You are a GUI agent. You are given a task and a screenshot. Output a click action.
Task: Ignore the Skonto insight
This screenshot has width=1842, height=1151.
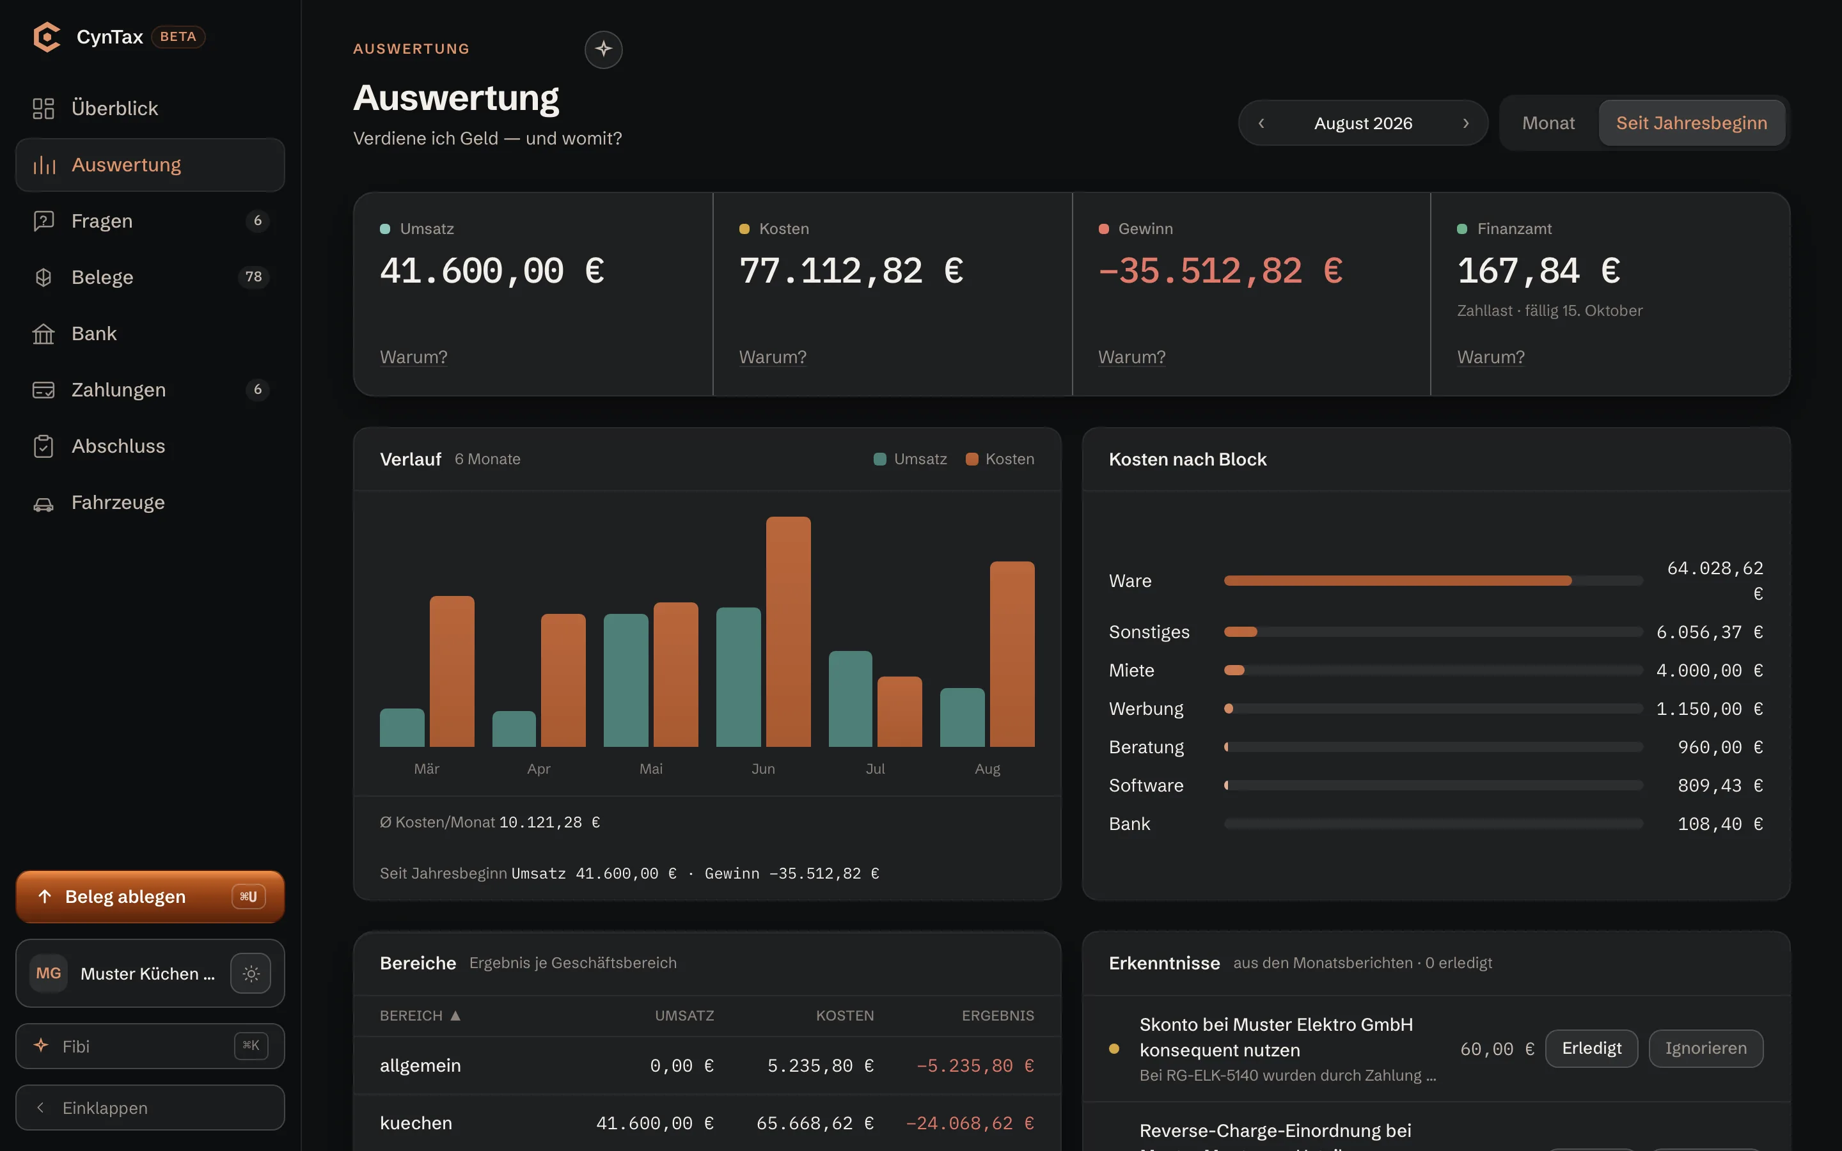[x=1705, y=1048]
